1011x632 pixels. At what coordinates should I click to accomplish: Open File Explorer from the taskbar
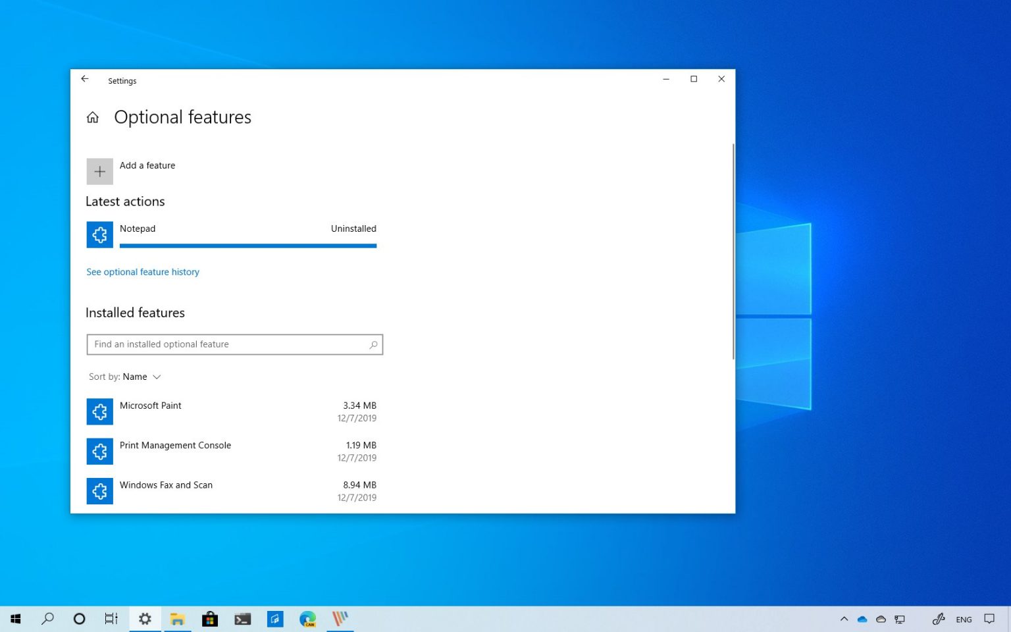tap(177, 619)
